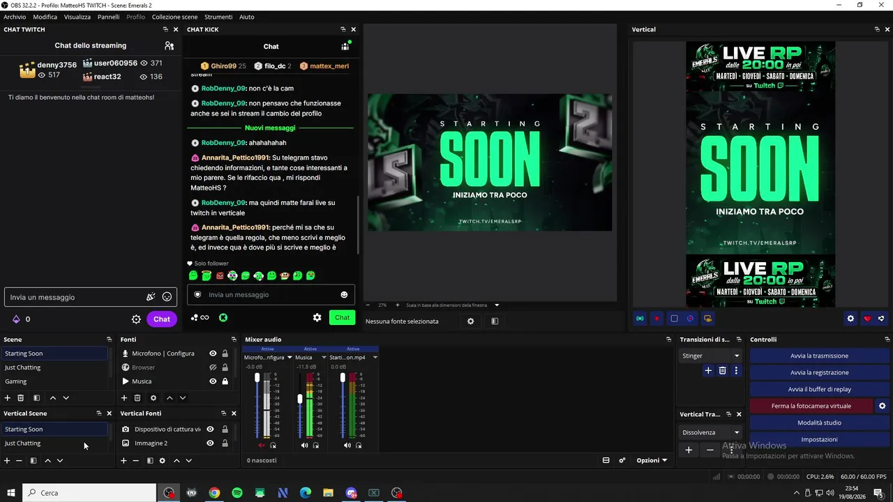Open the Starti...on.mp4 mixer channel dropdown
Viewport: 893px width, 502px height.
(x=375, y=358)
